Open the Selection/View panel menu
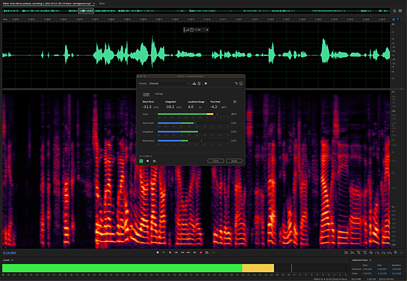Screen dimensions: 407x281 pos(370,260)
